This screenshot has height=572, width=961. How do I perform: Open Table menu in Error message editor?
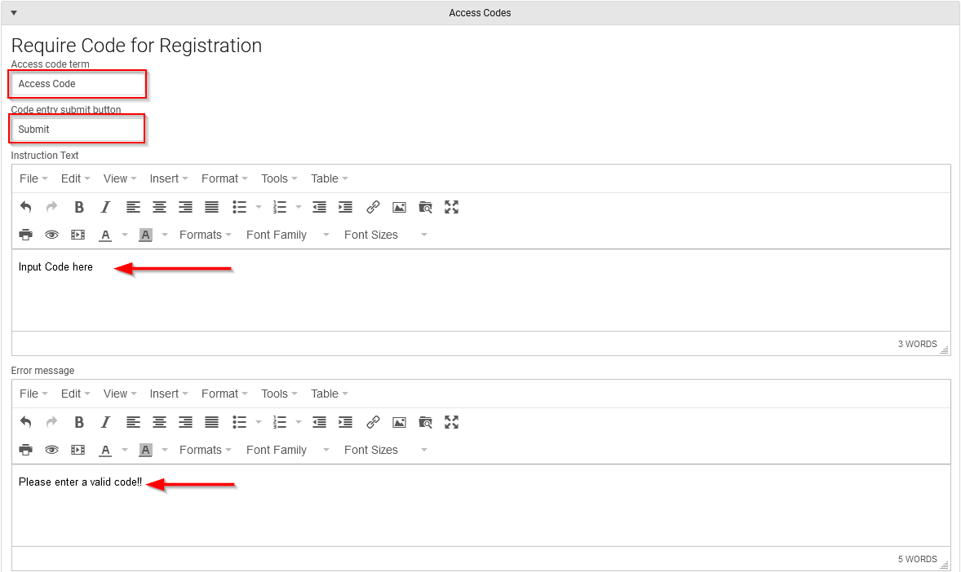[329, 394]
